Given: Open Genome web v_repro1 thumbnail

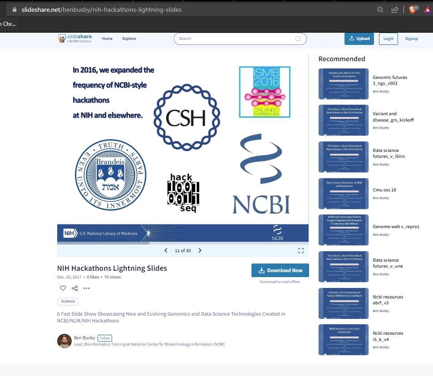Looking at the screenshot, I should coord(344,230).
